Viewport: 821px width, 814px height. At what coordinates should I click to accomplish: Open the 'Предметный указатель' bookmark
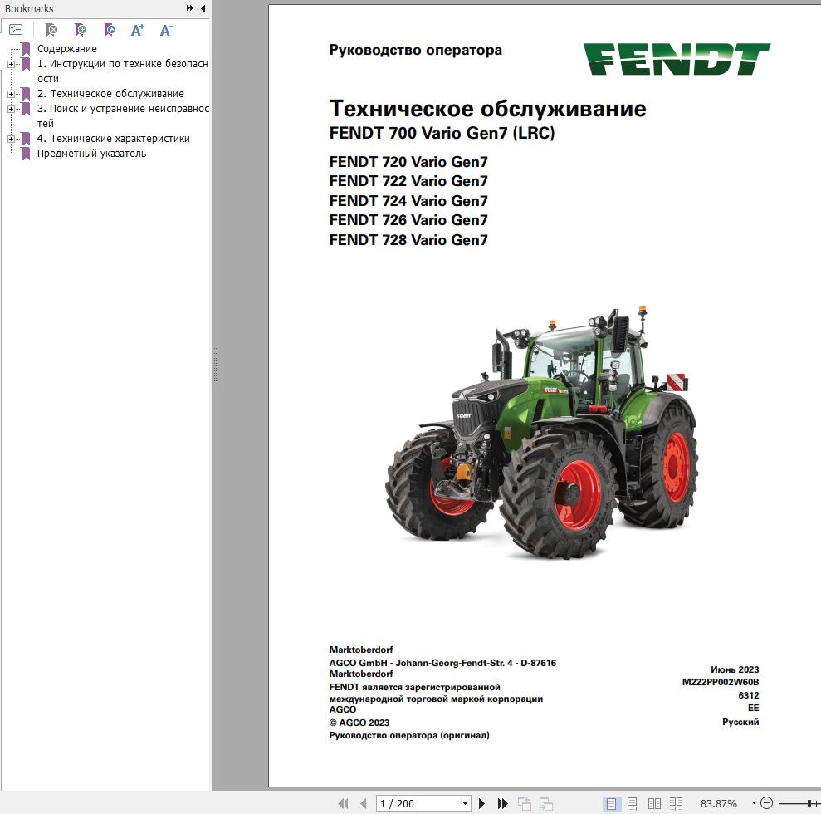pyautogui.click(x=91, y=154)
